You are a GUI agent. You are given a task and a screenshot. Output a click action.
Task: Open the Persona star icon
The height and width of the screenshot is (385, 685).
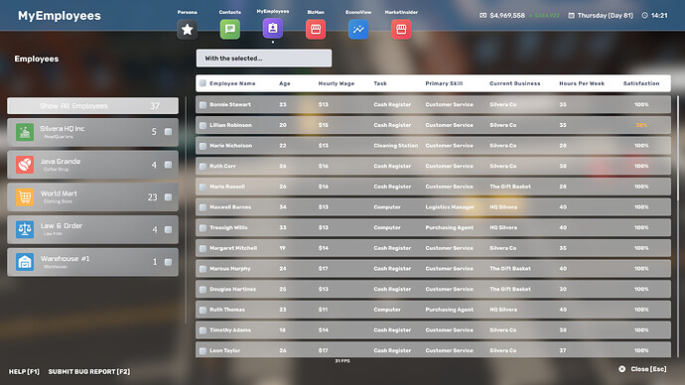[187, 29]
